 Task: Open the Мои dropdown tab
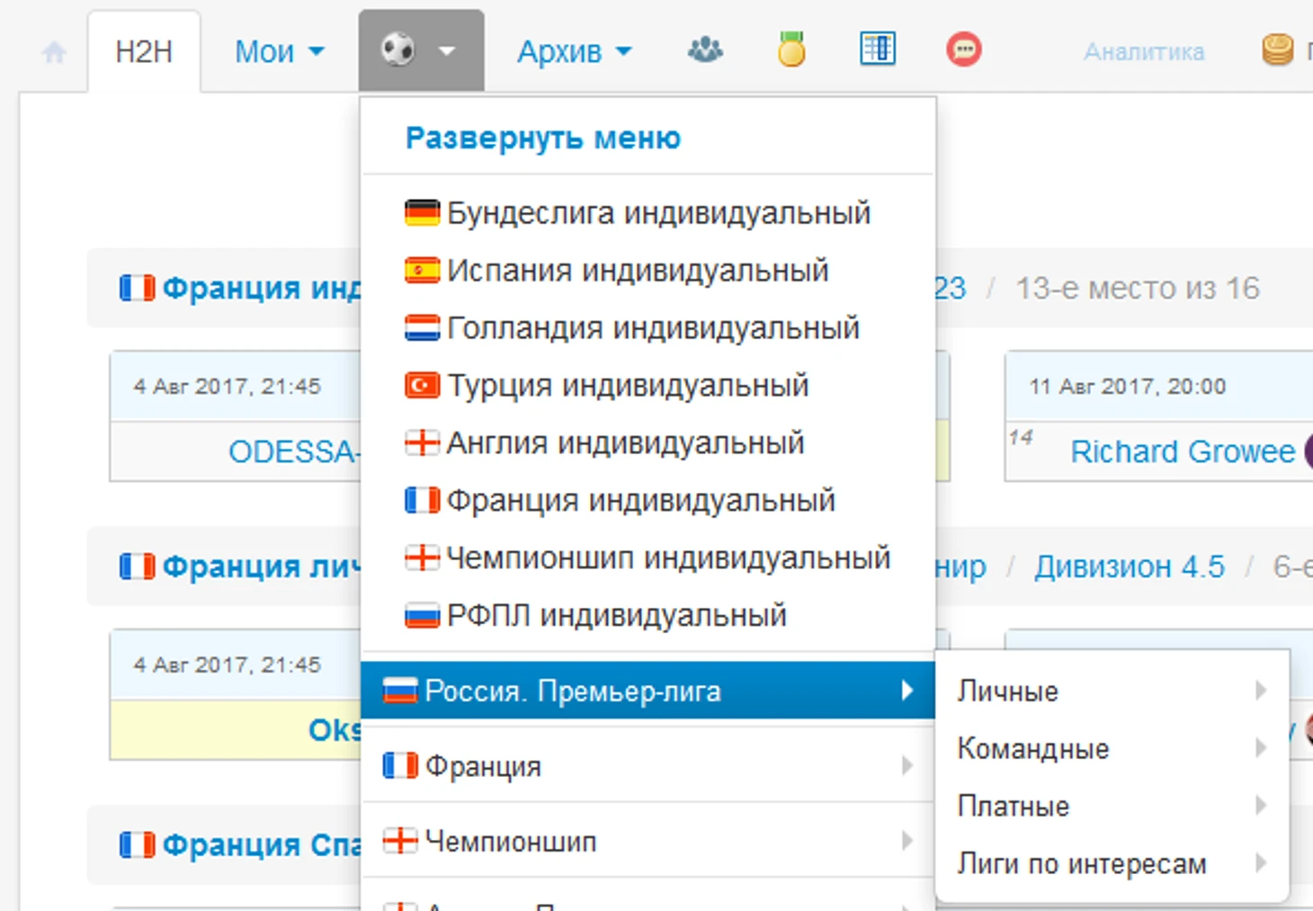coord(279,51)
